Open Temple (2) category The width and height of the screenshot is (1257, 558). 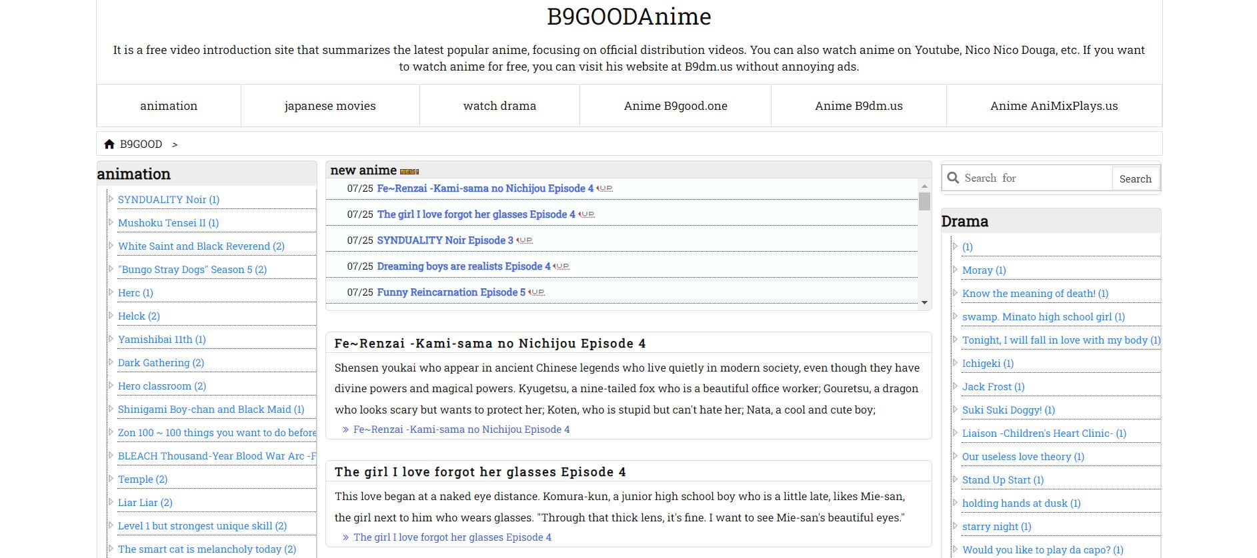(x=143, y=479)
